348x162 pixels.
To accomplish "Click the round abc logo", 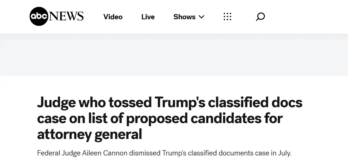I will pyautogui.click(x=39, y=17).
